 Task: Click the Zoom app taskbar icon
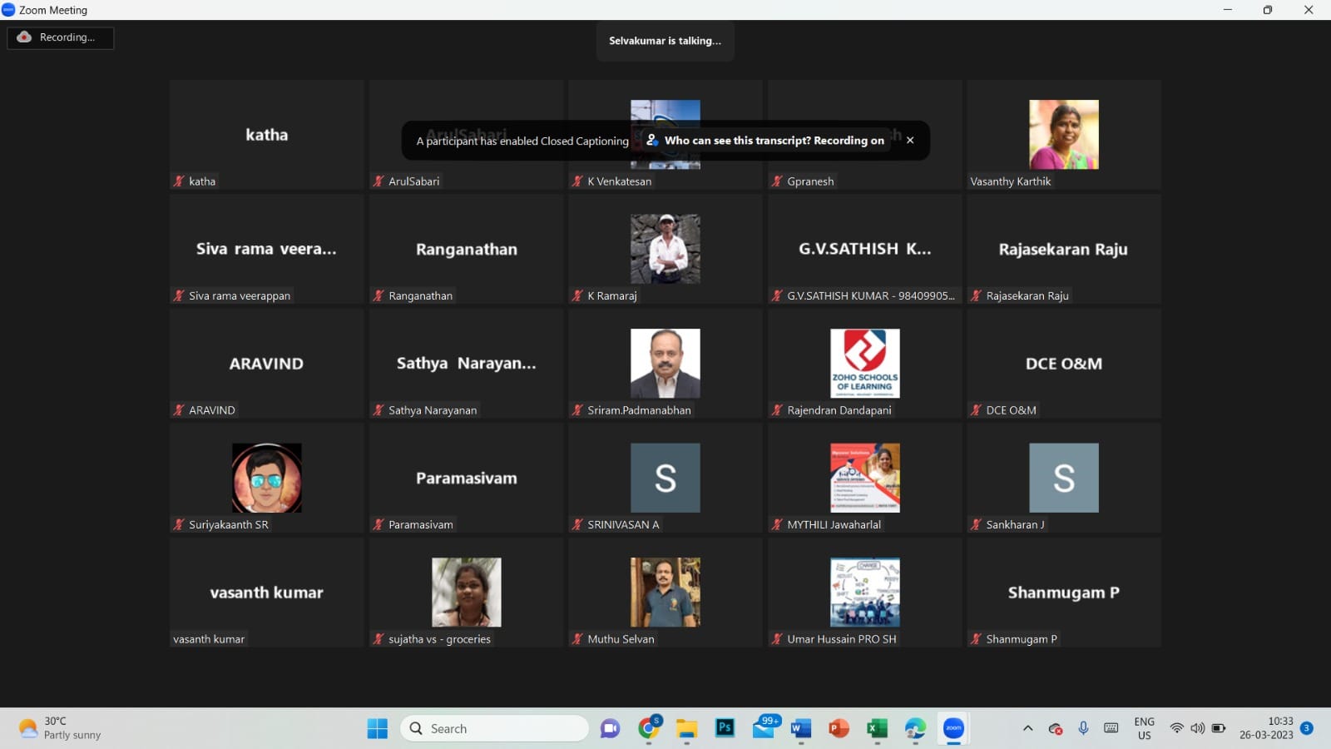pyautogui.click(x=953, y=728)
